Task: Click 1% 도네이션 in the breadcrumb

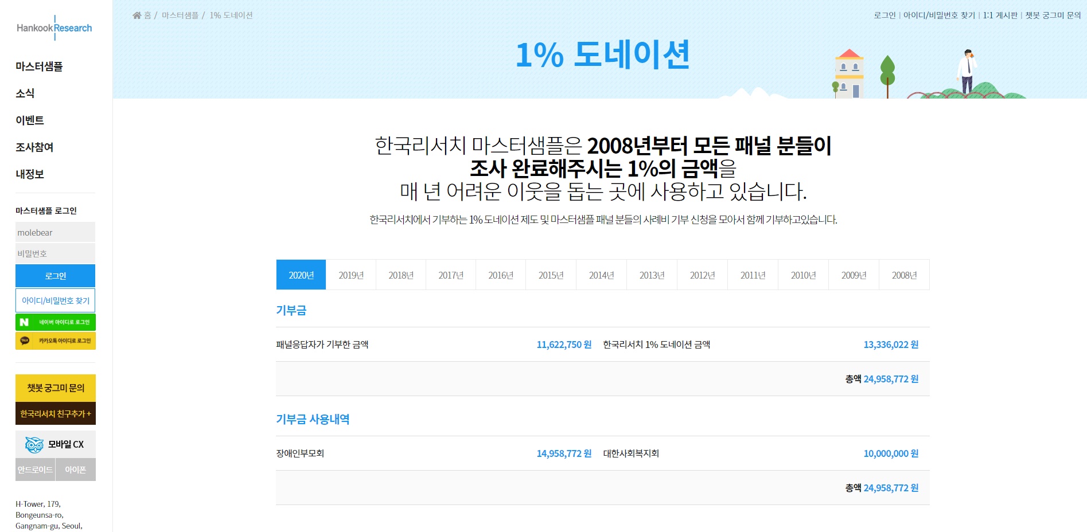Action: [231, 15]
